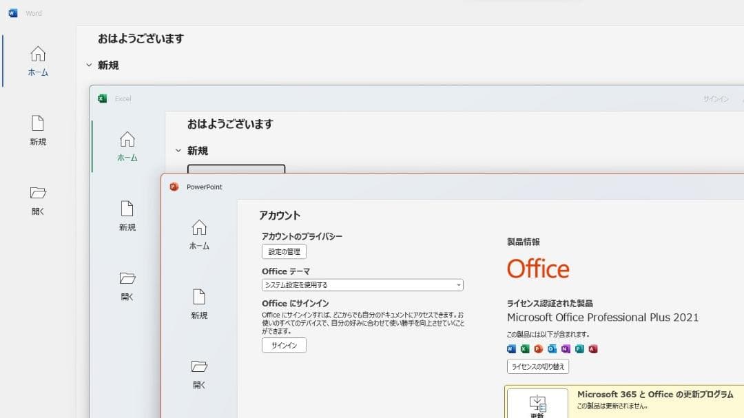This screenshot has width=744, height=418.
Task: Click the 開く folder icon in Excel's sidebar
Action: (x=127, y=278)
